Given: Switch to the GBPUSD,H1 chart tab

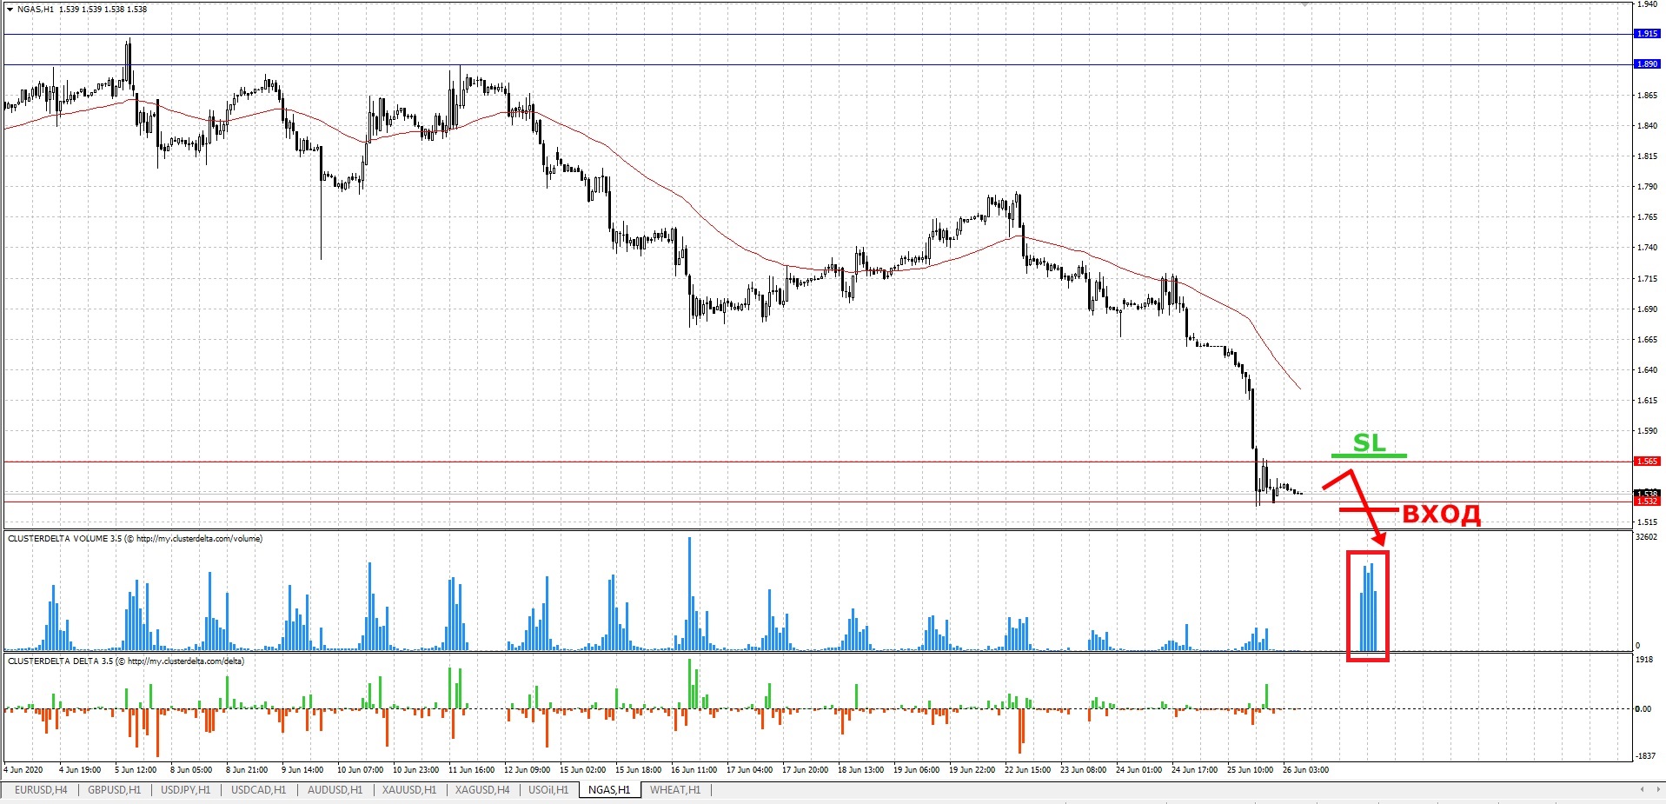Looking at the screenshot, I should 114,790.
